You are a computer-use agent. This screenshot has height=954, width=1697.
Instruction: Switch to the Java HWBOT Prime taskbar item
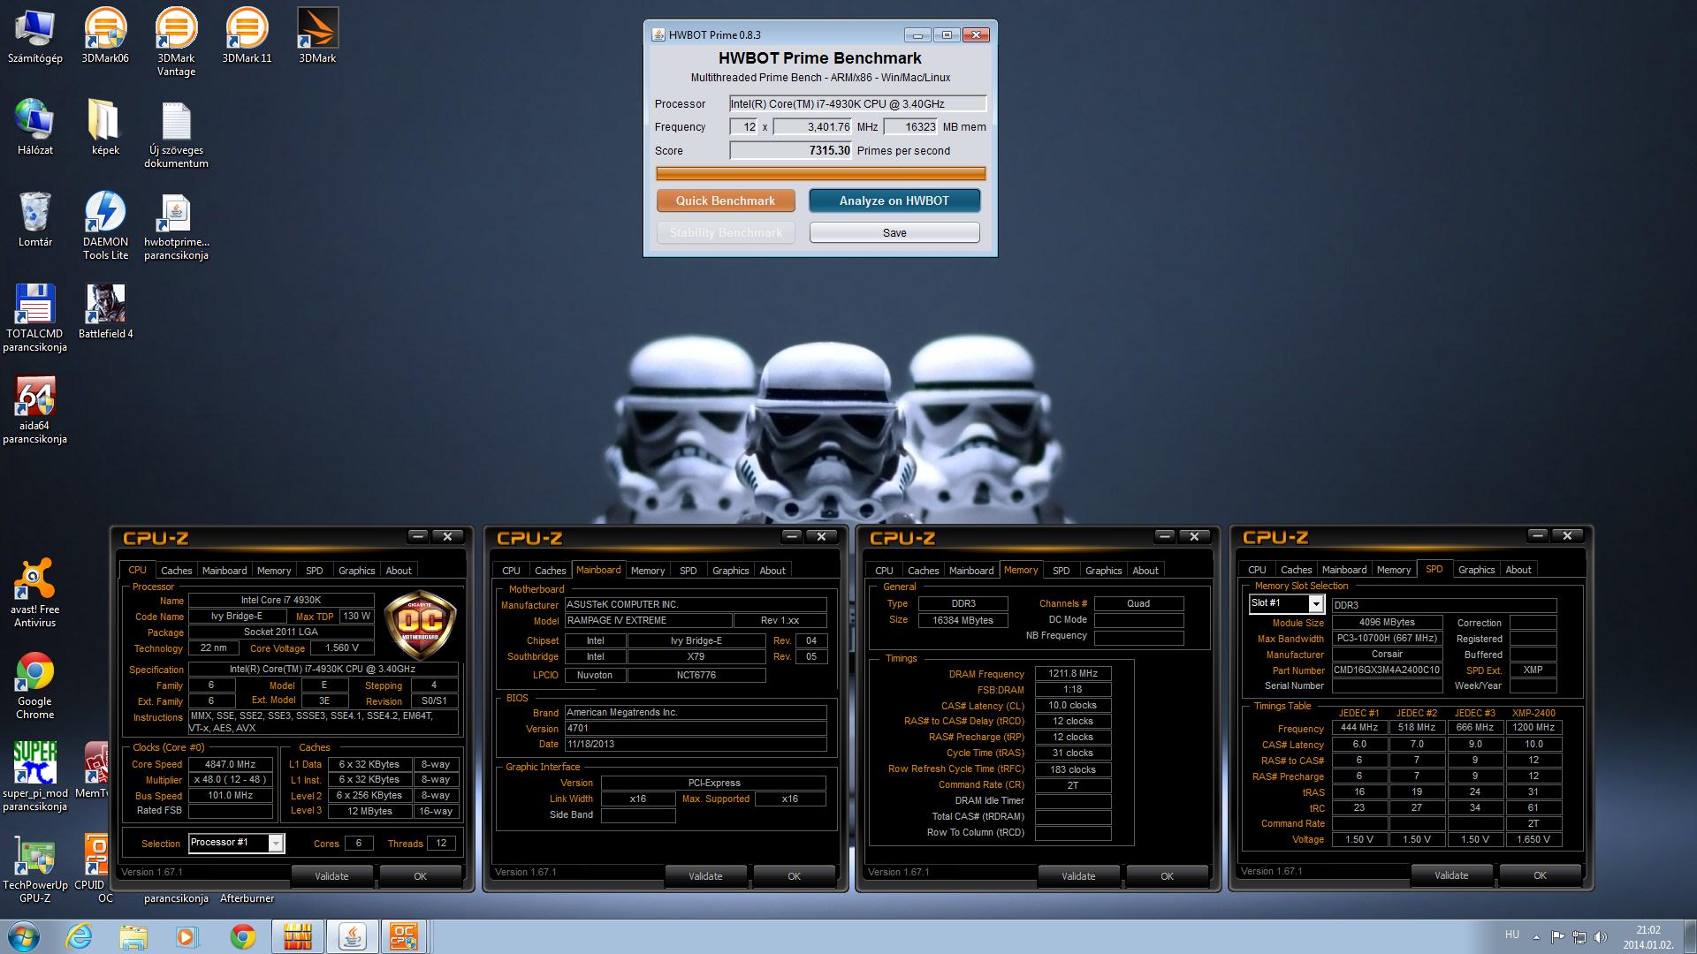point(352,936)
